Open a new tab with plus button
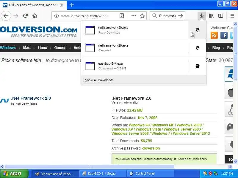Screen dimensions: 238x178 click(72, 5)
